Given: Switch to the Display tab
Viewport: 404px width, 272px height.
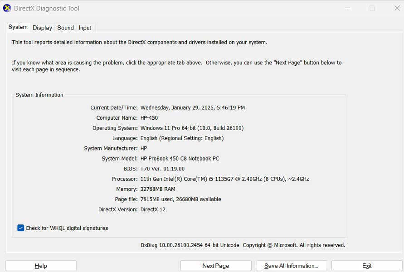Looking at the screenshot, I should [42, 28].
